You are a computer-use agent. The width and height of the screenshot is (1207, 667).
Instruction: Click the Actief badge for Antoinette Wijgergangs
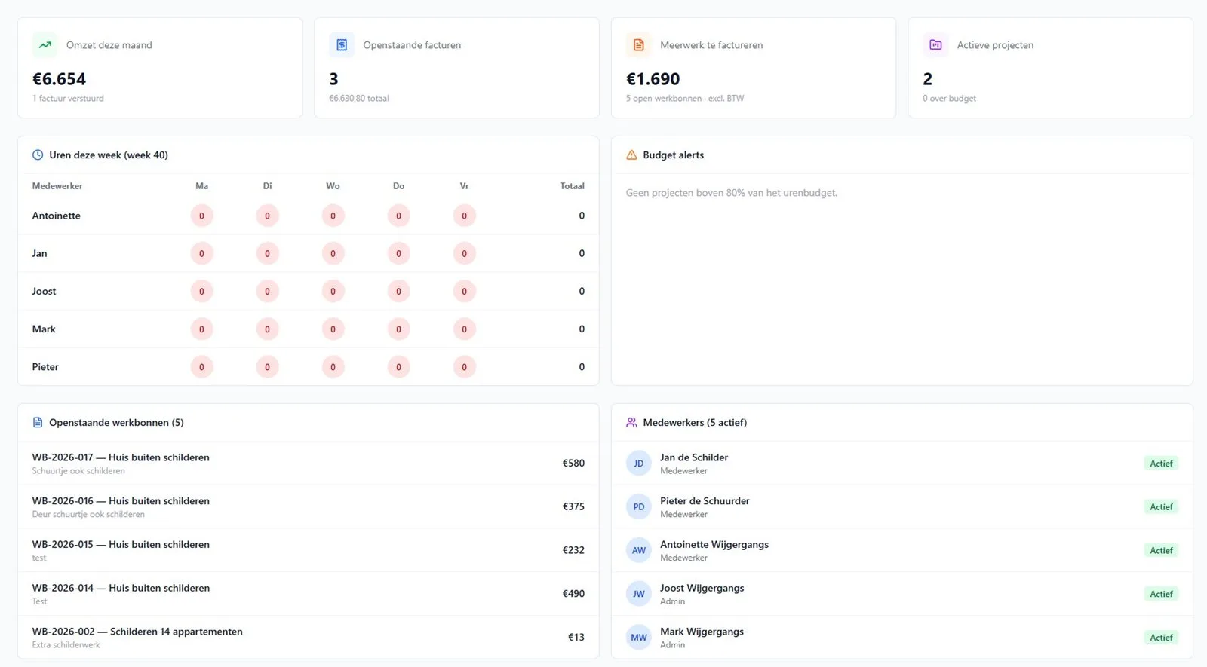click(x=1161, y=551)
